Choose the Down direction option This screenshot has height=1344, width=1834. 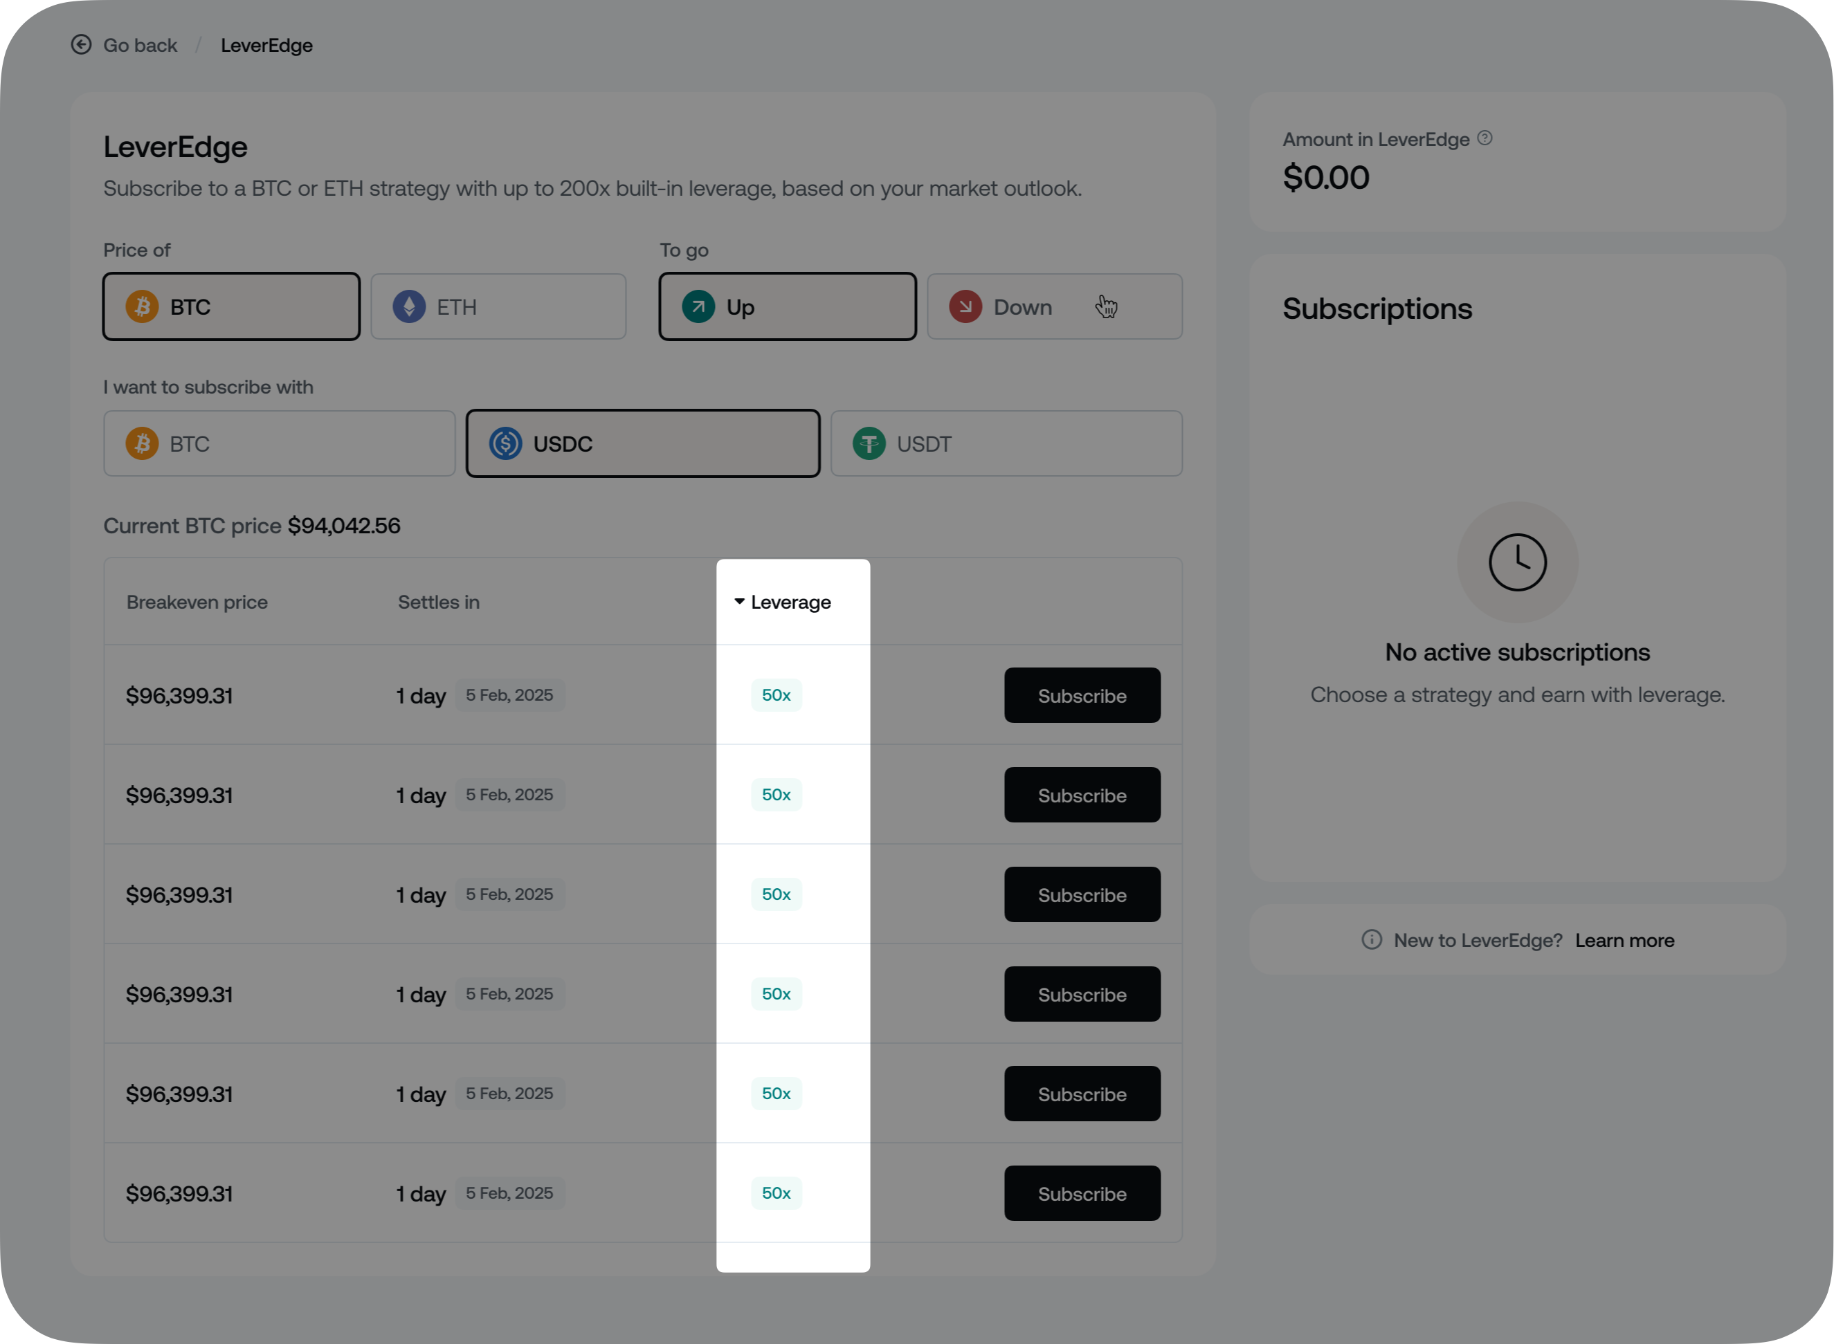click(x=1054, y=306)
